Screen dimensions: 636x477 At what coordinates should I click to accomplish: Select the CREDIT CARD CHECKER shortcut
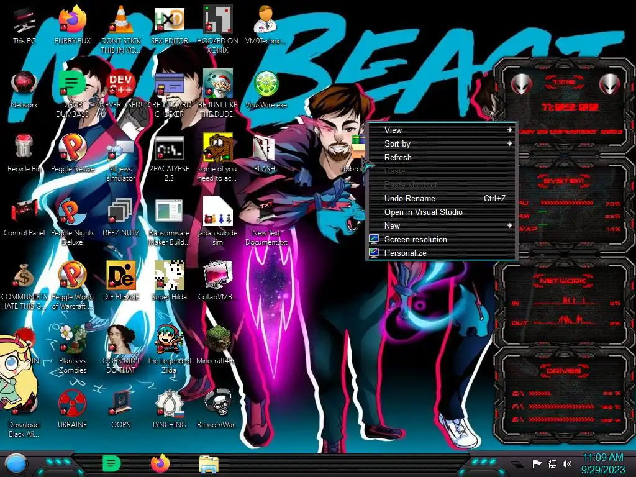click(169, 94)
